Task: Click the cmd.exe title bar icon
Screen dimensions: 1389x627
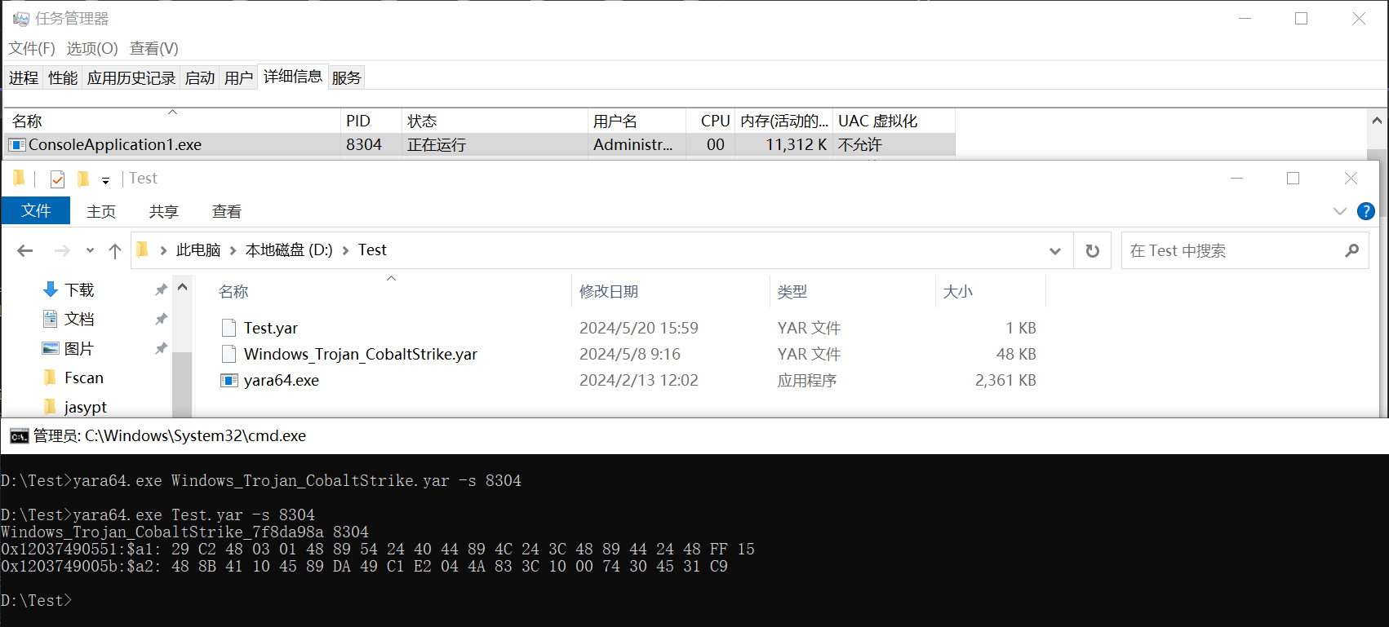Action: pyautogui.click(x=19, y=436)
